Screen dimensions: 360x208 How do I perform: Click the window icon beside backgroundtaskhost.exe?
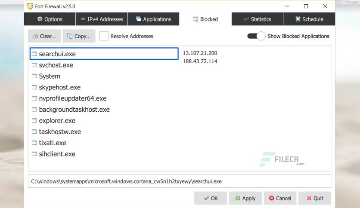point(34,110)
